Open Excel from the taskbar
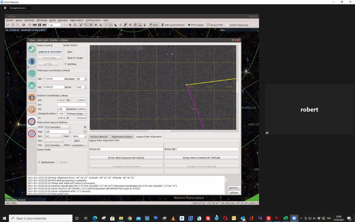 pyautogui.click(x=286, y=218)
